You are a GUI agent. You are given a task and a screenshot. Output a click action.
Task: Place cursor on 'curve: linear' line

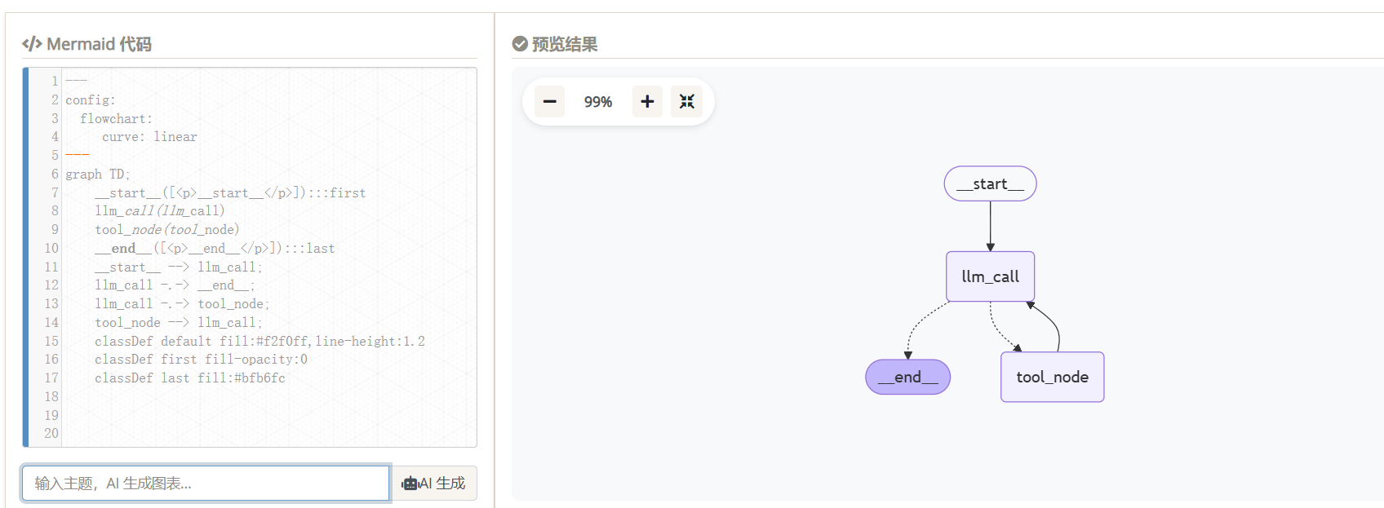point(149,137)
